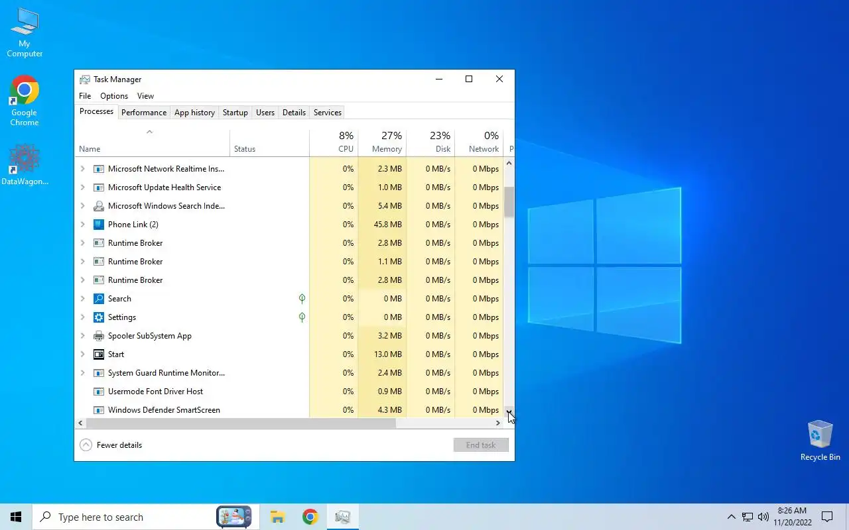The image size is (849, 530).
Task: Select the 45.8 MB memory cell
Action: 382,225
